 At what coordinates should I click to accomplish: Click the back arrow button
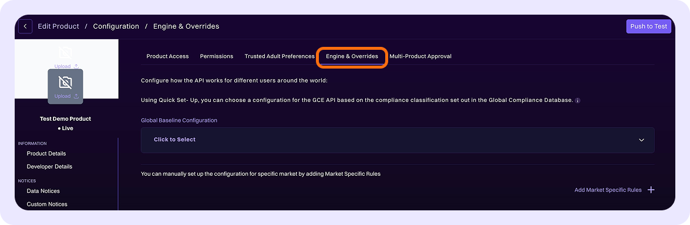(x=25, y=26)
